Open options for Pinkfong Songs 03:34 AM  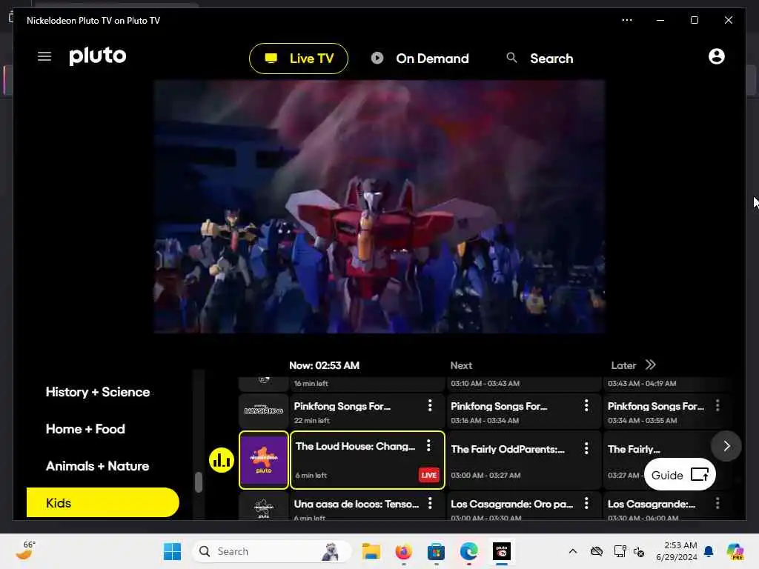pyautogui.click(x=717, y=405)
